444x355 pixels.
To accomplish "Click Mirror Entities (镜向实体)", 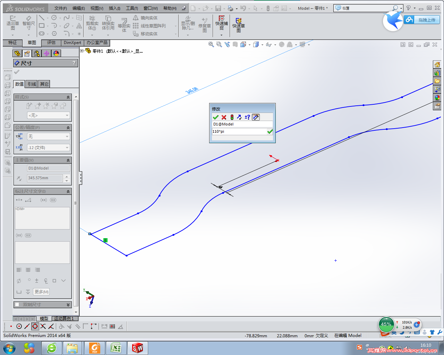I will [x=145, y=18].
